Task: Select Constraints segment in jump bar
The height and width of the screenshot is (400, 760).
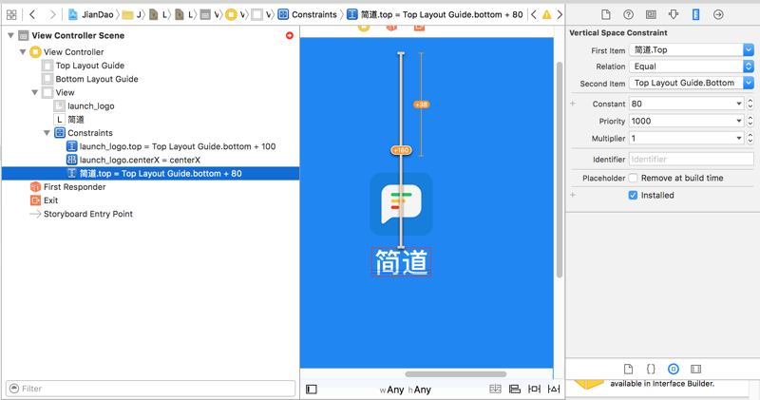Action: click(x=308, y=14)
